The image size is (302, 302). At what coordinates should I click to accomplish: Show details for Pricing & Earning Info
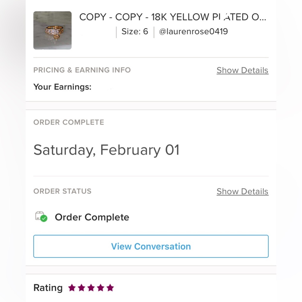tap(243, 70)
